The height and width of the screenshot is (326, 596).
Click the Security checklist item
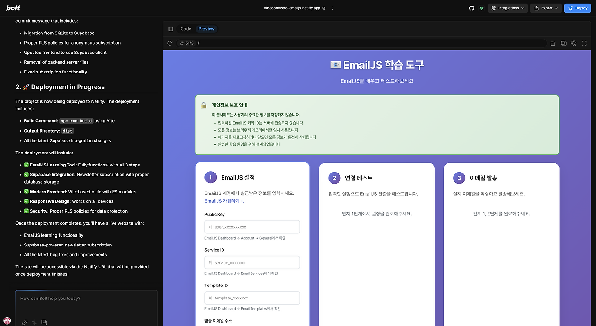coord(76,211)
